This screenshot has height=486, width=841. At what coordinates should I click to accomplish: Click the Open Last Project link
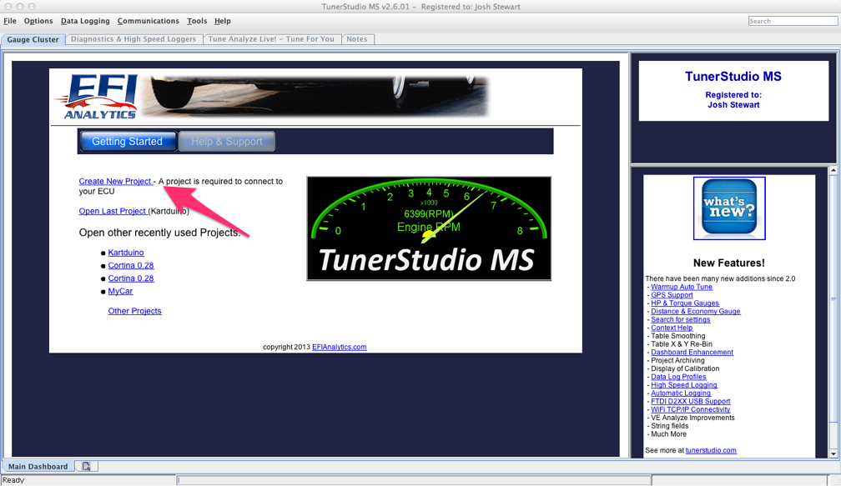click(x=113, y=211)
